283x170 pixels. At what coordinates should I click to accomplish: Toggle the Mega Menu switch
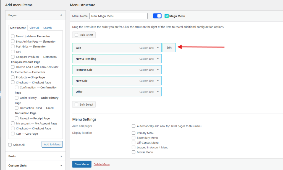[x=157, y=16]
